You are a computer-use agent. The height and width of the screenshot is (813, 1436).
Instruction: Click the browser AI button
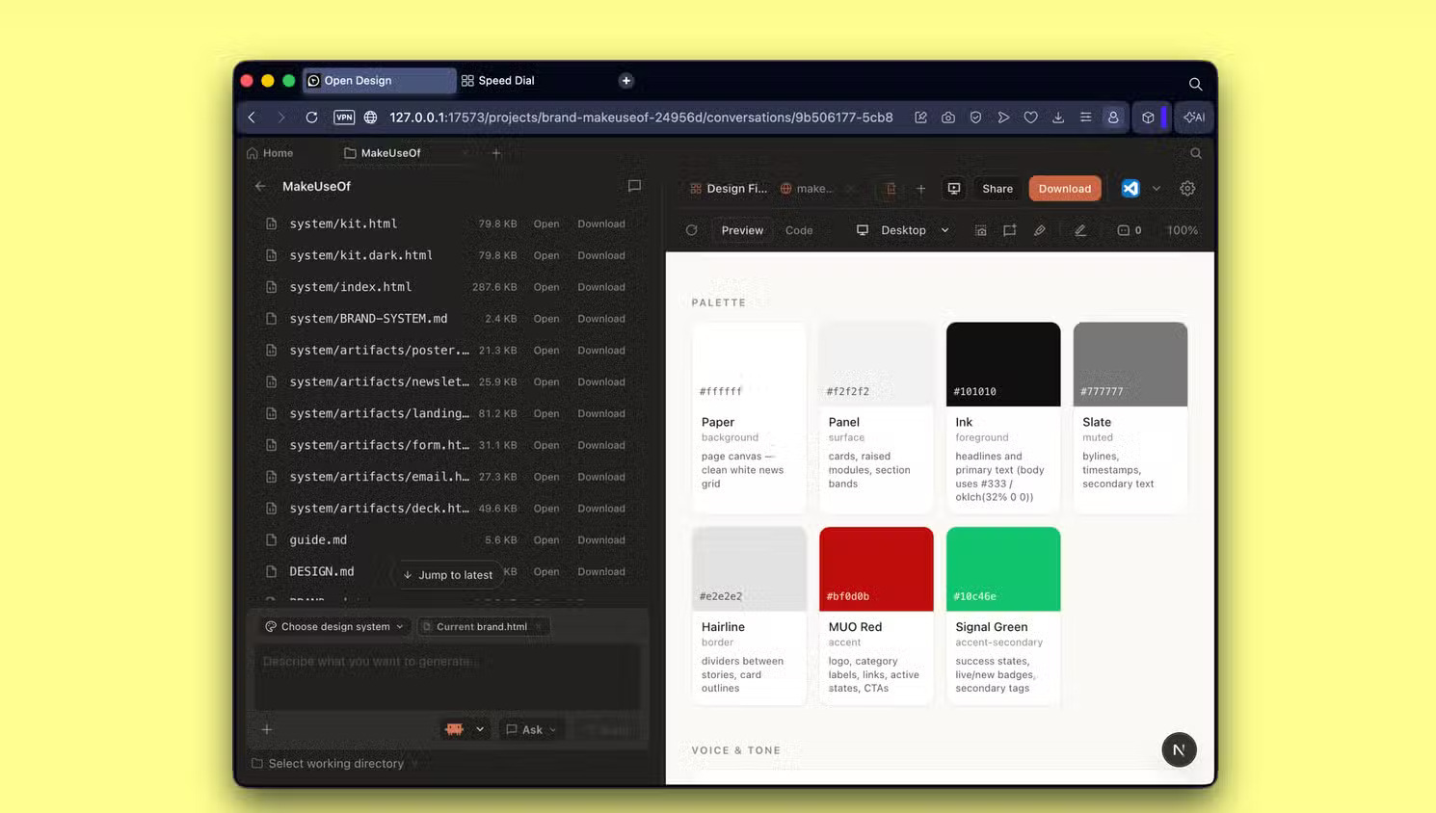[1194, 118]
